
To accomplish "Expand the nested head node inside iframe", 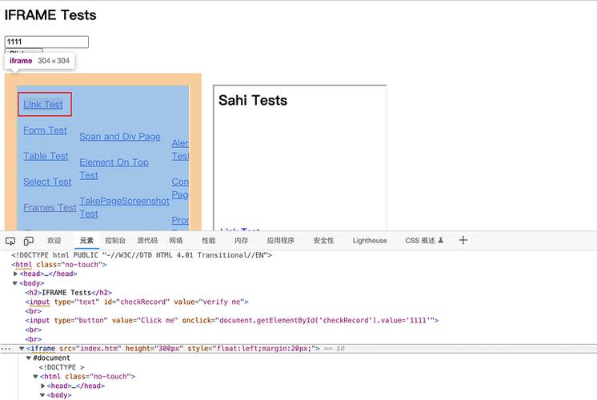I will pyautogui.click(x=42, y=386).
